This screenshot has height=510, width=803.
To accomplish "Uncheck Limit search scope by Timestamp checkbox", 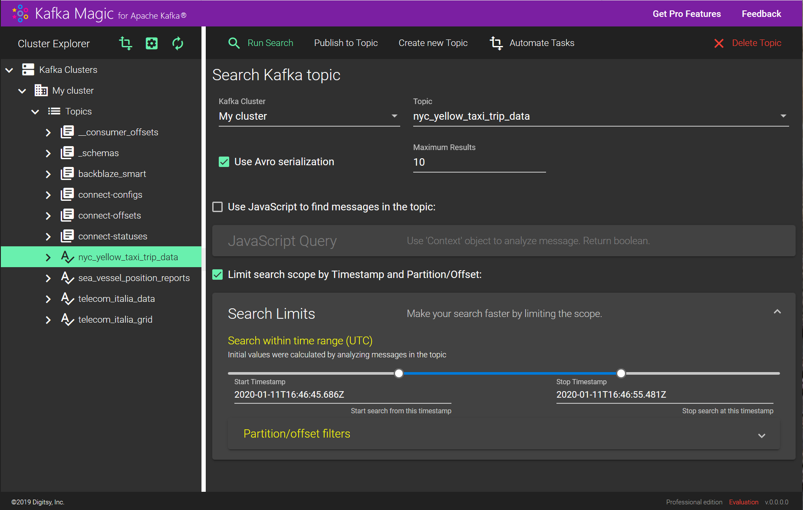I will (x=217, y=275).
